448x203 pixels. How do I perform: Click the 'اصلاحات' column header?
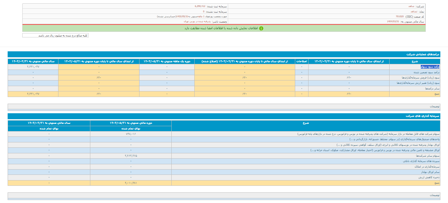[302, 61]
